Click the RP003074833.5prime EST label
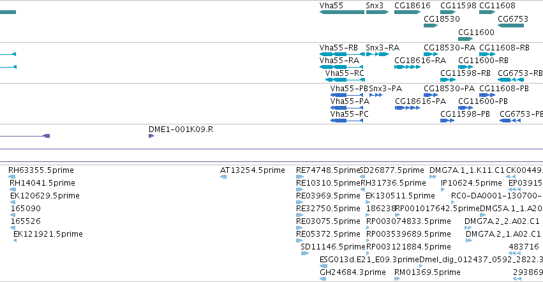Screen dimensions: 543x282 tap(408, 221)
